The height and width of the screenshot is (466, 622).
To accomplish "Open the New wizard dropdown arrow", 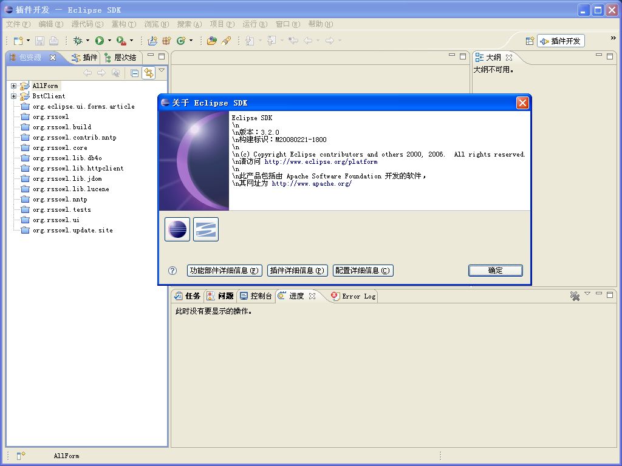I will 28,41.
